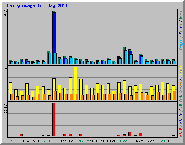Click the red kB bar on day 25
The width and height of the screenshot is (185, 145).
[141, 135]
